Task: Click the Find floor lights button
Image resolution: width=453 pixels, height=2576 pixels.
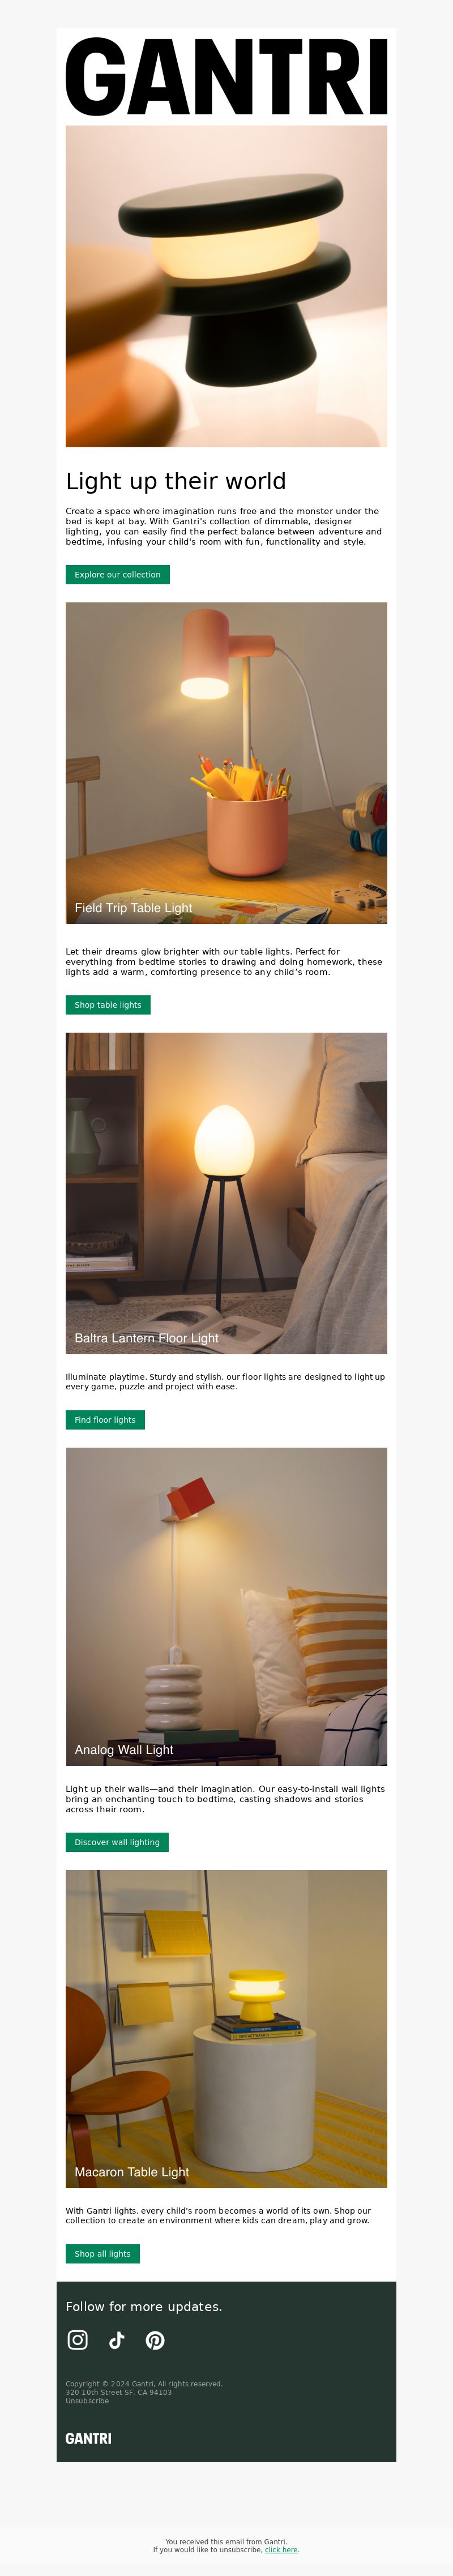Action: [x=105, y=1420]
